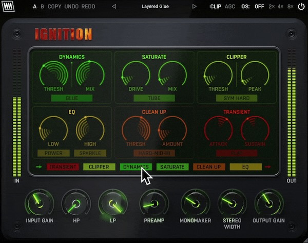This screenshot has height=243, width=308.
Task: Click the Clean Up THRESH knob
Action: click(x=136, y=129)
